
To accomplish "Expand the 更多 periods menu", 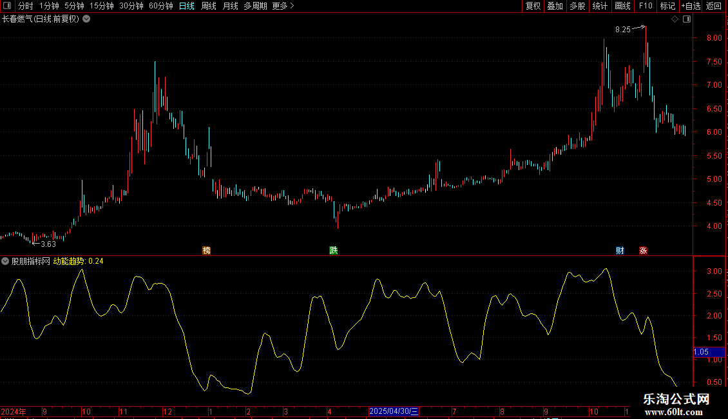I will 283,6.
